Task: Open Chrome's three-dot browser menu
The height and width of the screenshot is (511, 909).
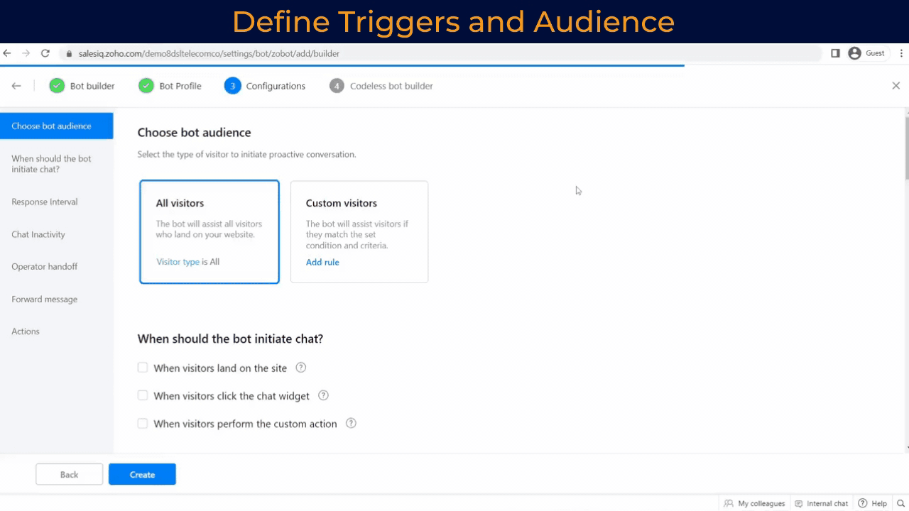Action: [901, 53]
